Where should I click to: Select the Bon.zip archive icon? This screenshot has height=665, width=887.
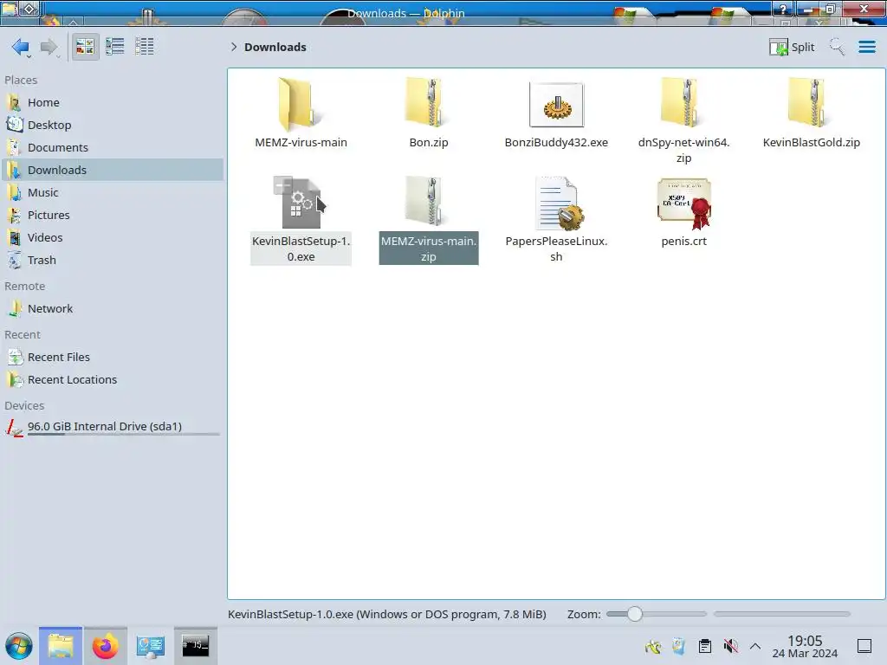pyautogui.click(x=428, y=103)
